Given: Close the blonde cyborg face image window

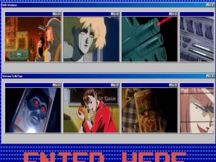Looking at the screenshot, I should click(x=118, y=14).
